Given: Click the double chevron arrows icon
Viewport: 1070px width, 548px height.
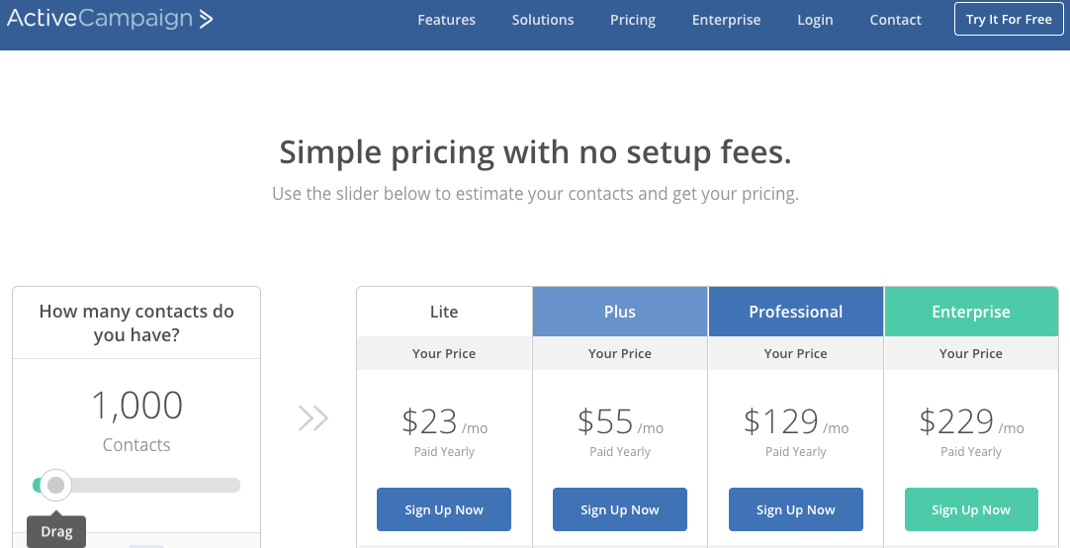Looking at the screenshot, I should click(313, 418).
